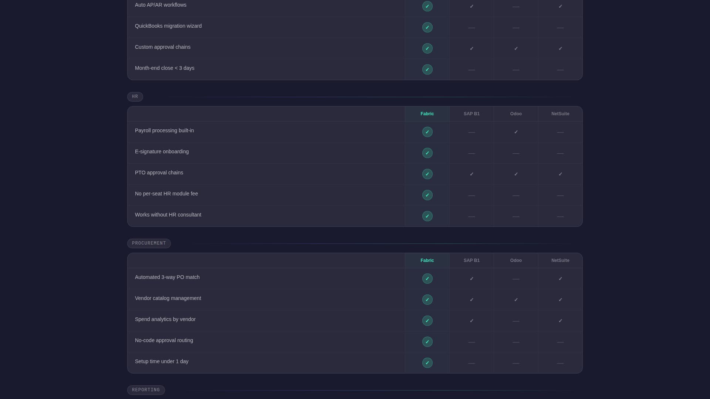Click SAP B1 dash for QuickBooks migration wizard

(x=471, y=28)
